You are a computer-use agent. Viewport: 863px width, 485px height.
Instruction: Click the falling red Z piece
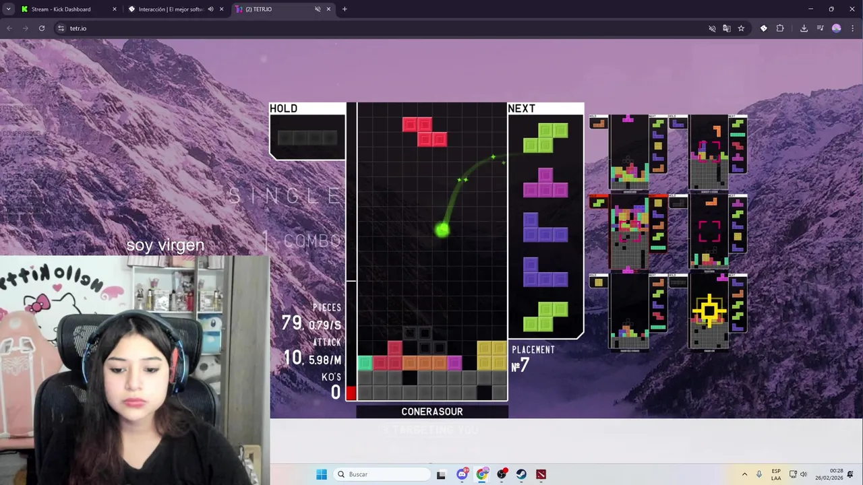(425, 132)
